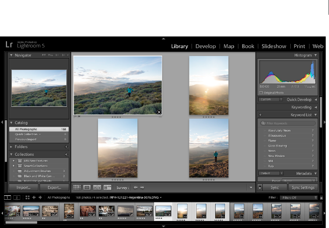Select next photo arrow in Survey toolbar
The height and width of the screenshot is (228, 329).
142,187
